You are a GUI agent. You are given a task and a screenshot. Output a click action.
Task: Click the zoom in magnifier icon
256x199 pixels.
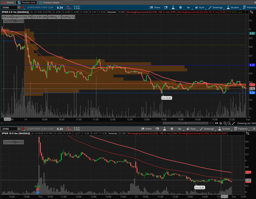225,123
